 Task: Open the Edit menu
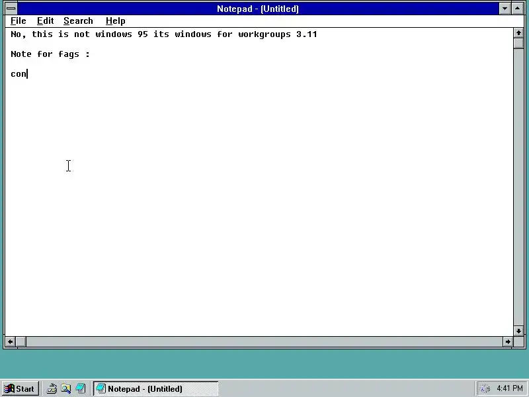tap(45, 21)
